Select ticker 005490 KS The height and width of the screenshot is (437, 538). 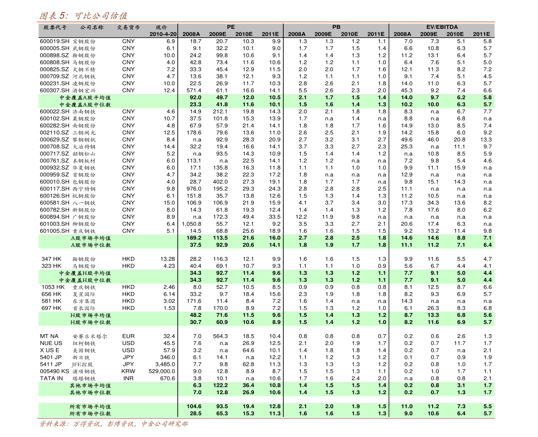click(x=55, y=371)
